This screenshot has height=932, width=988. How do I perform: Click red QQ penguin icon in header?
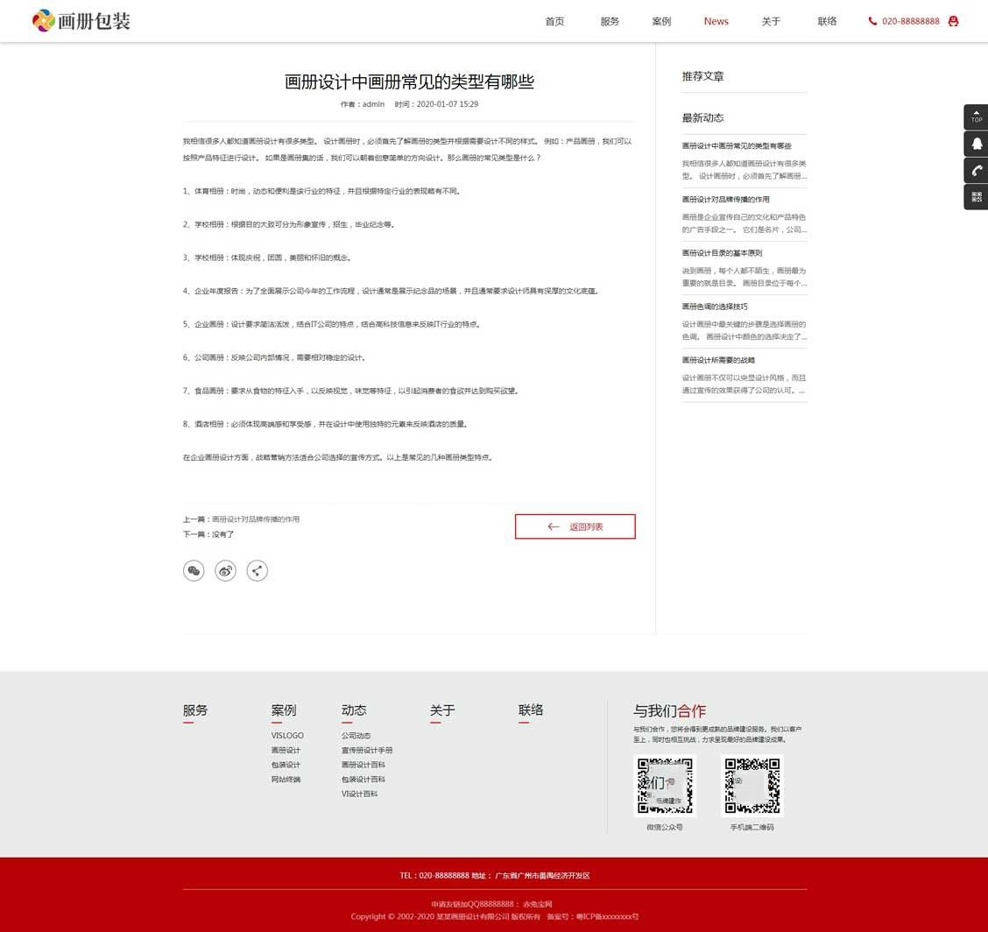(x=953, y=21)
